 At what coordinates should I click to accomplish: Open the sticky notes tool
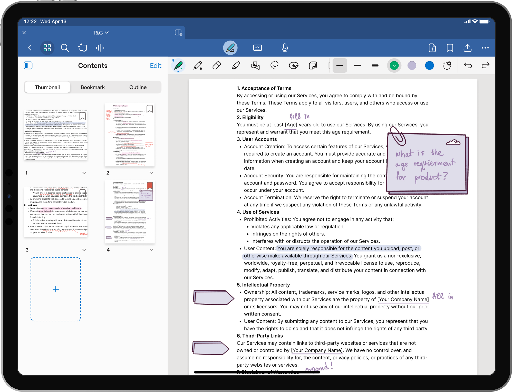[x=313, y=65]
